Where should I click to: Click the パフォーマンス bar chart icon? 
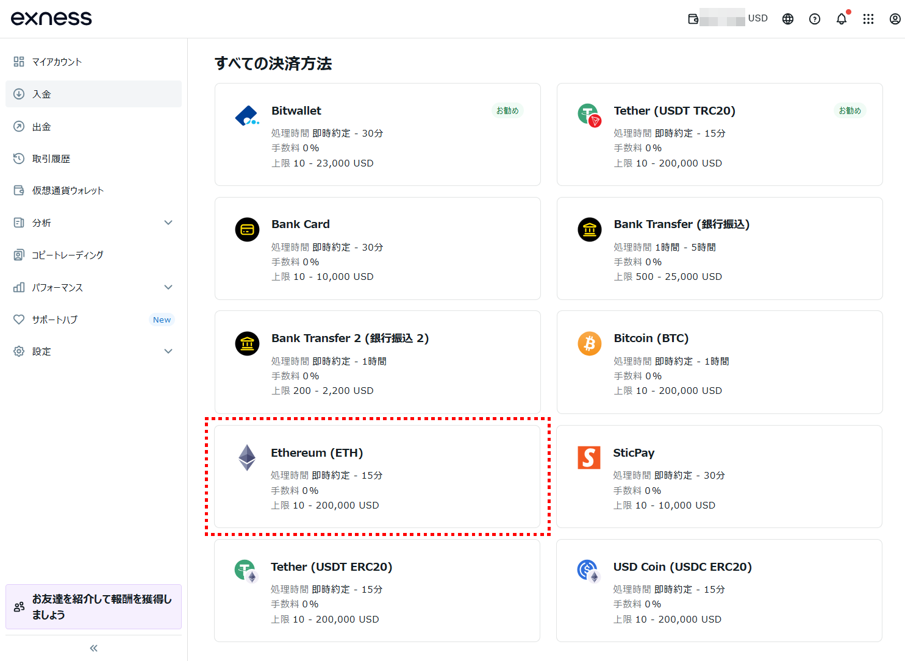19,287
